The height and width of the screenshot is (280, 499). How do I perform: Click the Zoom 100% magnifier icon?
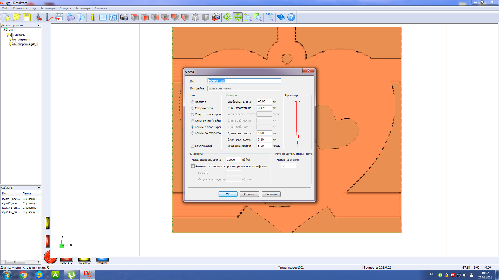click(x=270, y=17)
